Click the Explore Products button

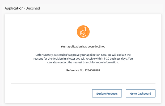coord(107,93)
